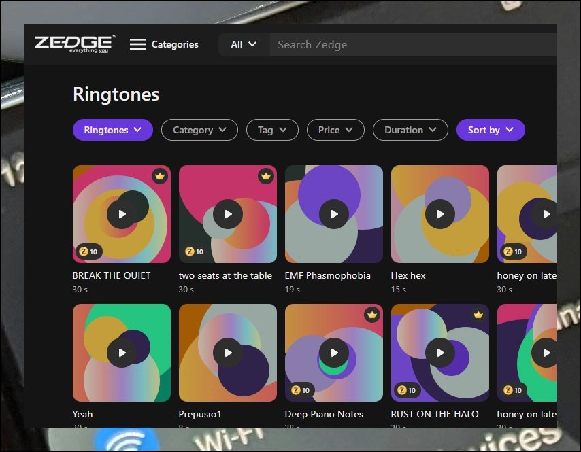Click the 10 credits badge on Deep Piano Notes

[301, 390]
